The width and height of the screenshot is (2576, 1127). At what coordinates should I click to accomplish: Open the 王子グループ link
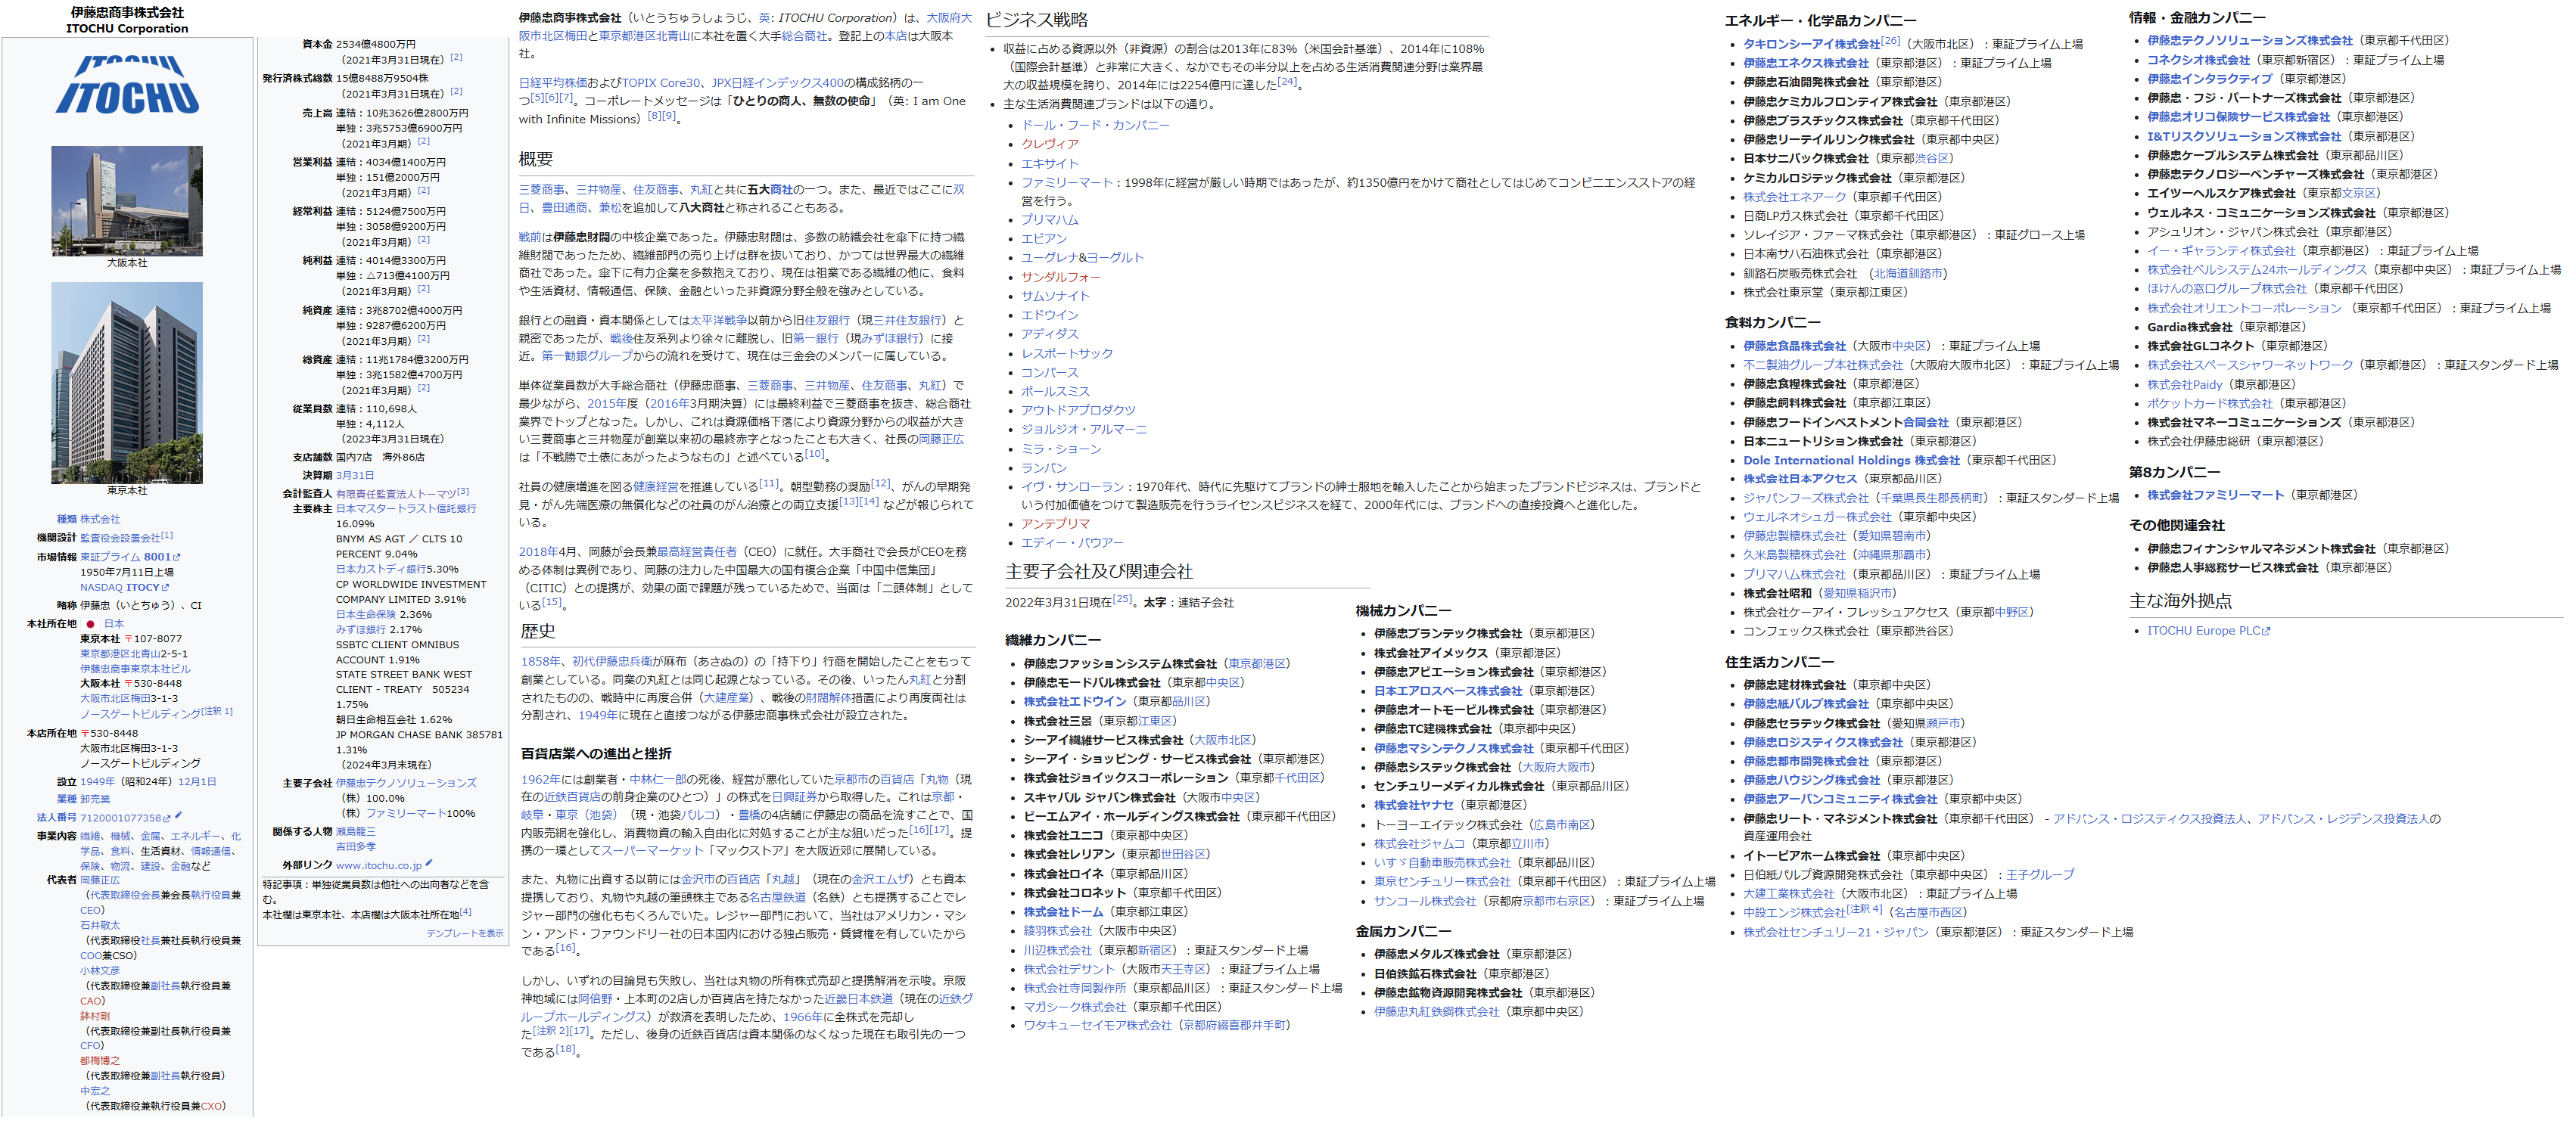point(2040,875)
